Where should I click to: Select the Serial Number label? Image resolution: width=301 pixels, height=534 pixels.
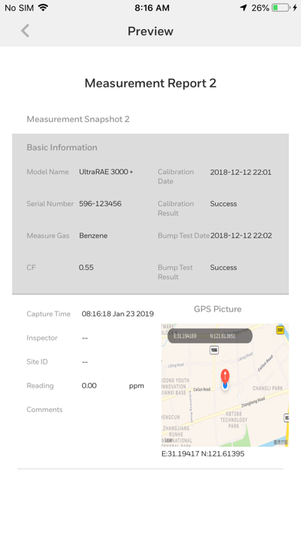(50, 203)
